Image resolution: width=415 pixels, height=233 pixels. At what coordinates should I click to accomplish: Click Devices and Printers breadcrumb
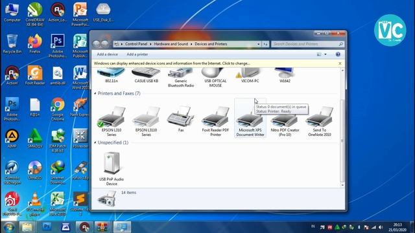(211, 44)
